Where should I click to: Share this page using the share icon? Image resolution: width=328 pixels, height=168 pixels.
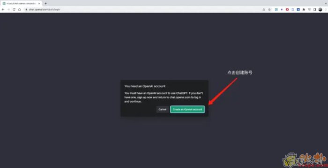pos(264,10)
